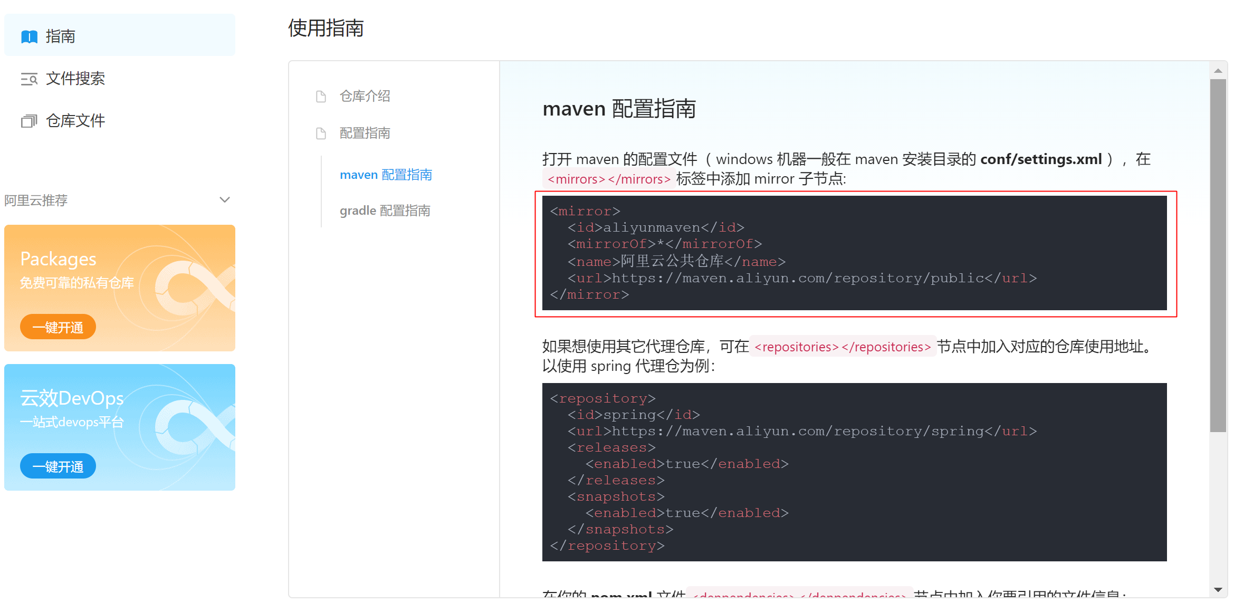Click the scrollbar down arrow
Screen dimensions: 1234x612
tap(1218, 589)
